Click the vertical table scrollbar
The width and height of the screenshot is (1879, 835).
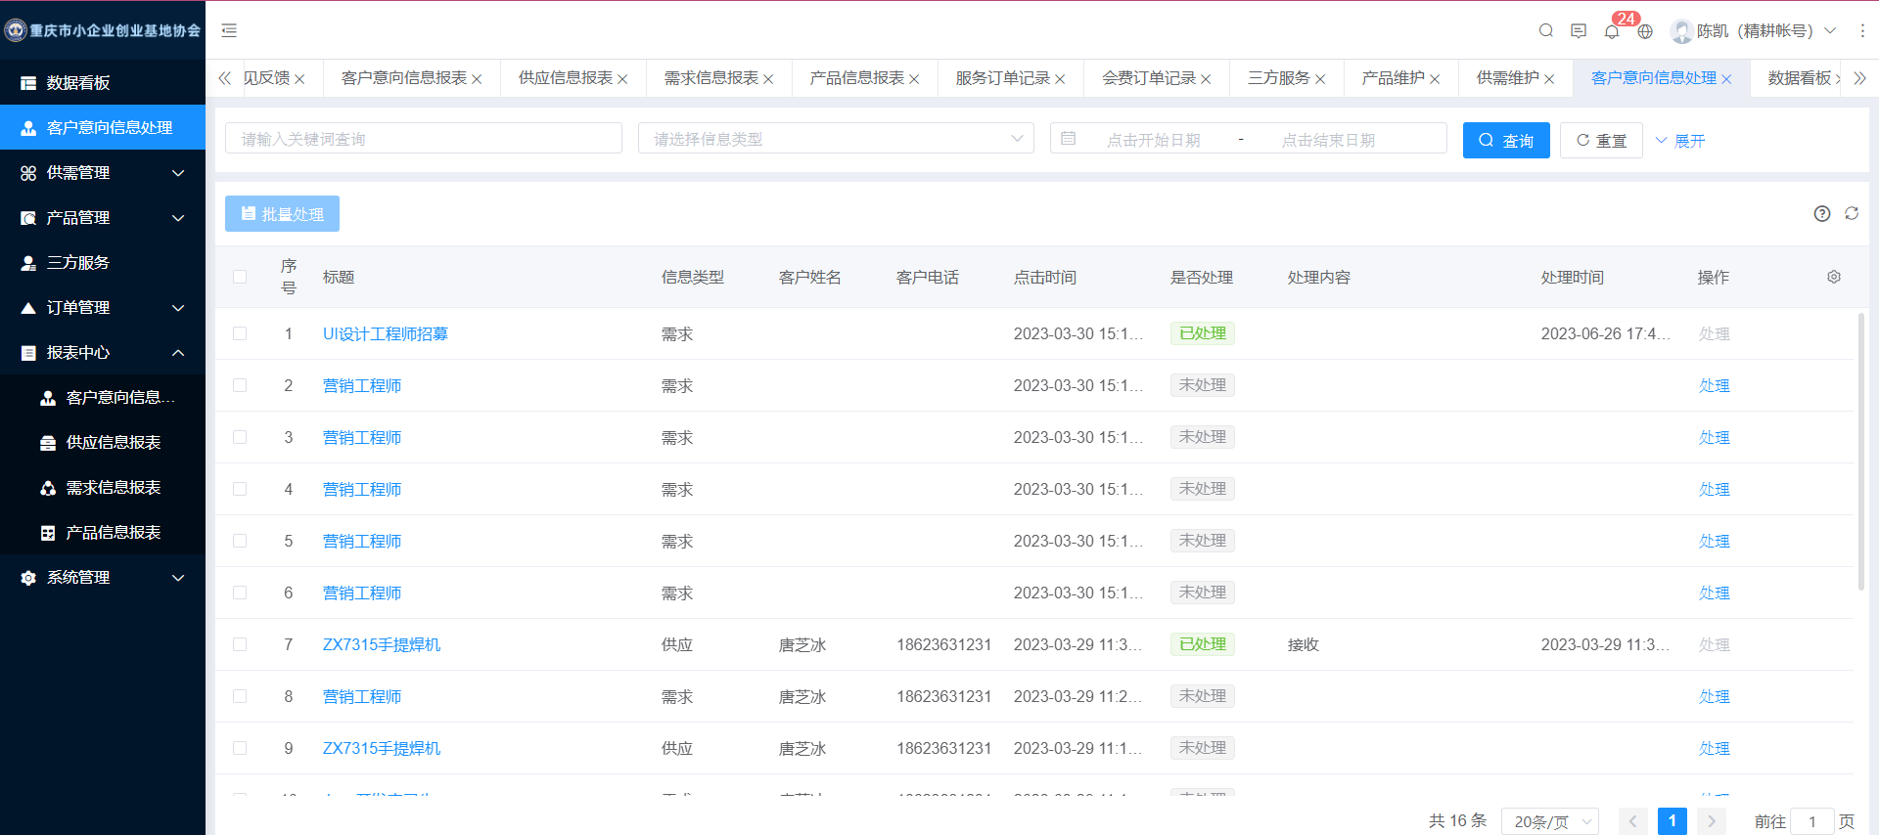coord(1861,450)
